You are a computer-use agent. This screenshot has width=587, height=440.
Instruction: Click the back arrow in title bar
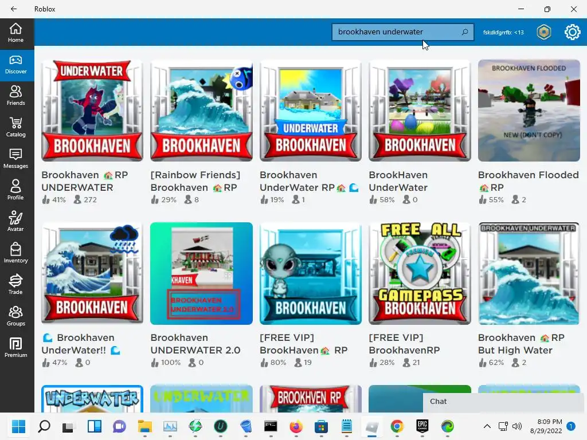pos(14,9)
